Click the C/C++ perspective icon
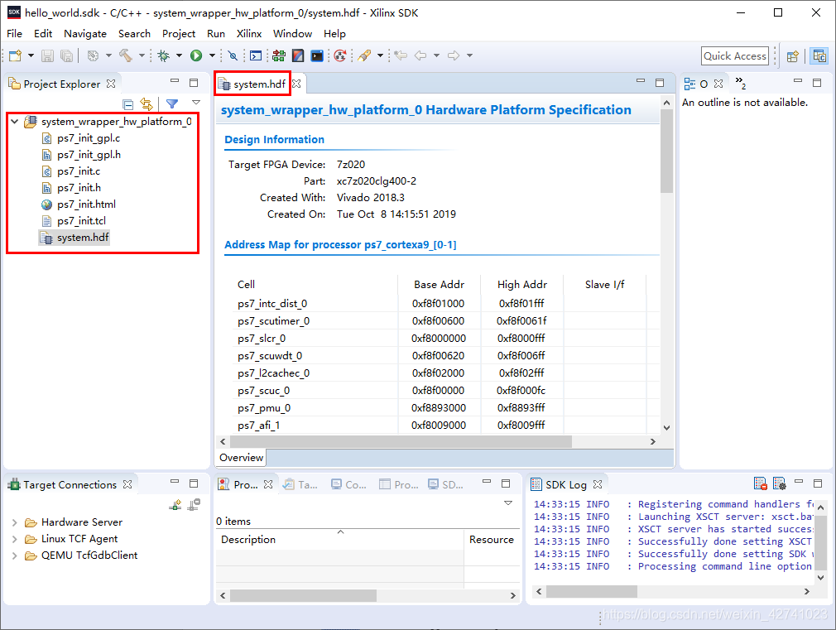This screenshot has width=836, height=630. (819, 55)
